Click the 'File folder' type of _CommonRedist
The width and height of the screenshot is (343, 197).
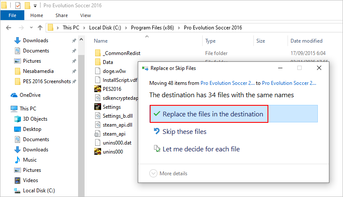point(216,53)
